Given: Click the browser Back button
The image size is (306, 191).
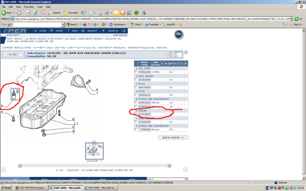Looking at the screenshot, I should 8,13.
